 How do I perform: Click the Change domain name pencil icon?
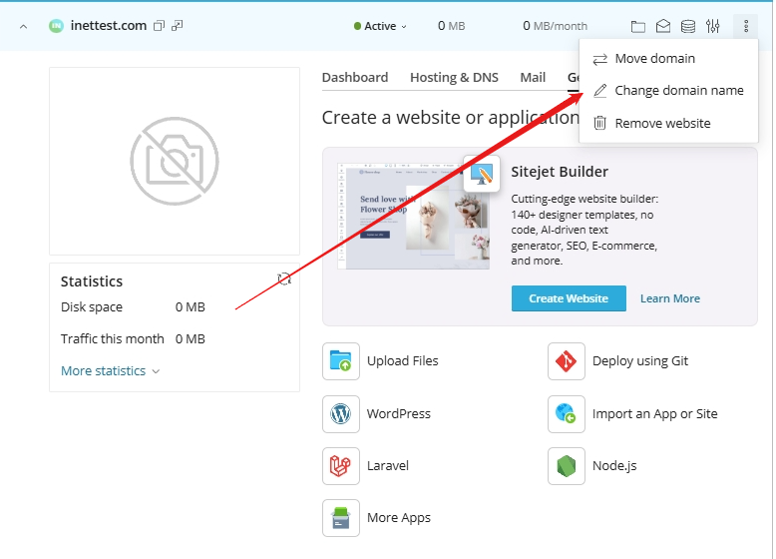[x=599, y=91]
